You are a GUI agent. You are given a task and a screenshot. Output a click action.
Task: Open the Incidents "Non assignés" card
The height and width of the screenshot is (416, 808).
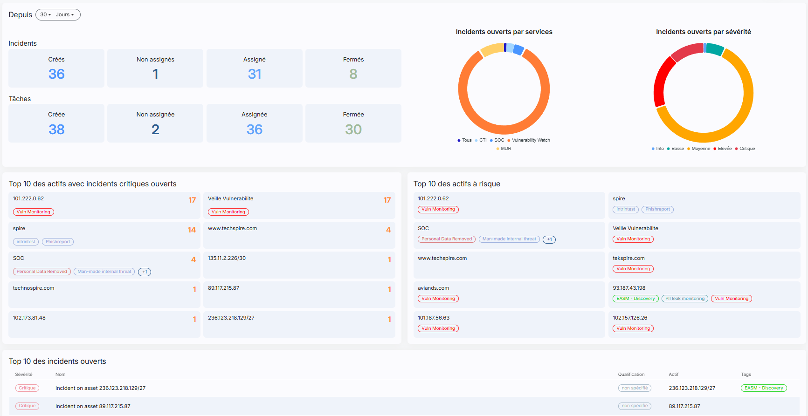click(x=155, y=68)
